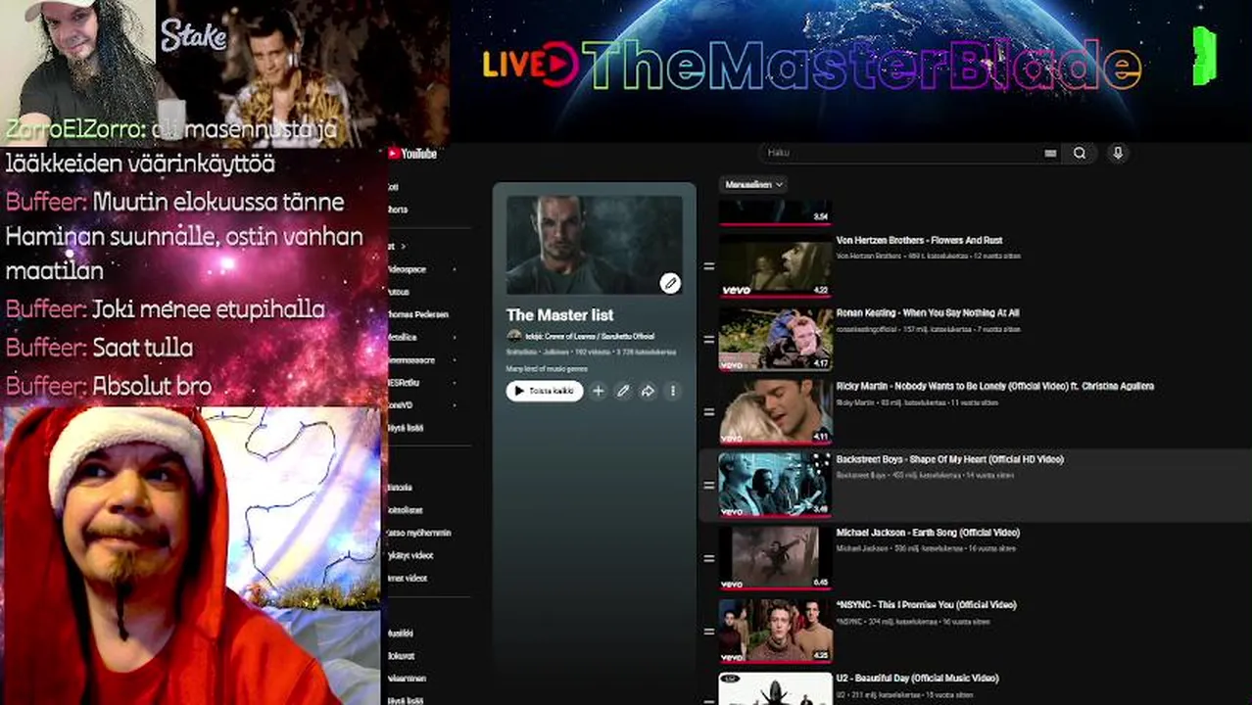1252x705 pixels.
Task: Open title Michael Jackson - Earth Song
Action: tap(928, 533)
